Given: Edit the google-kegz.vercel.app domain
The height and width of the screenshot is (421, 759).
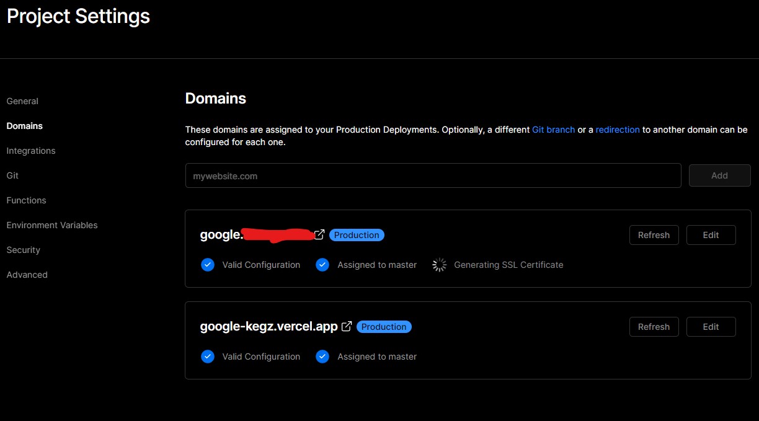Looking at the screenshot, I should [711, 327].
